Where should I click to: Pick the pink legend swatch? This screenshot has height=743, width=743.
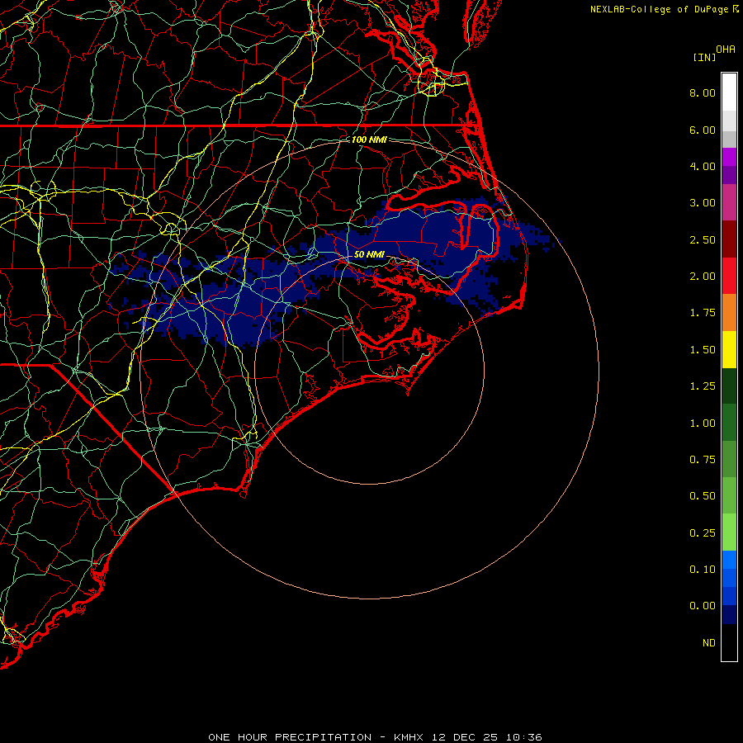(x=729, y=202)
